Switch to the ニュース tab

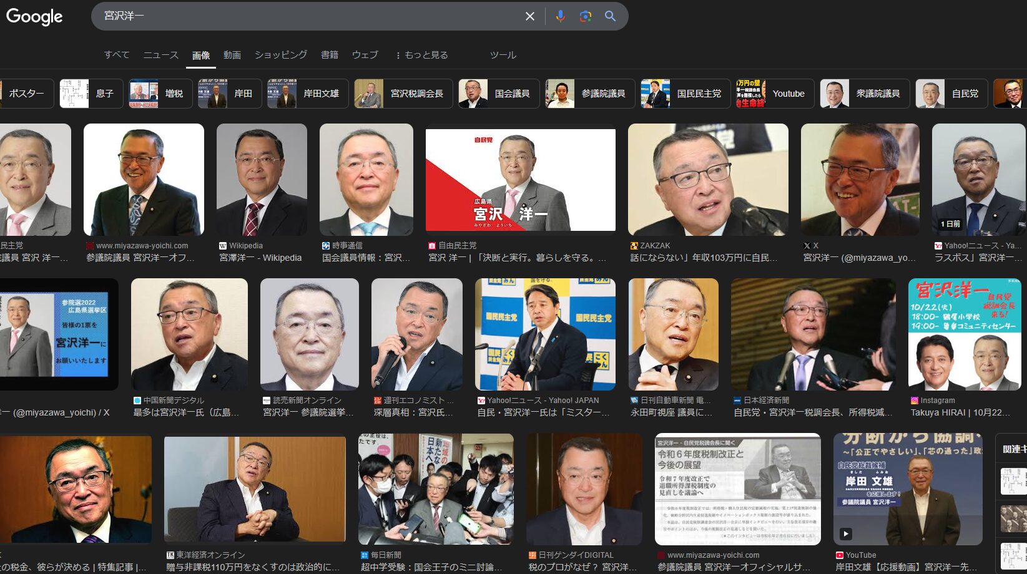[x=160, y=55]
